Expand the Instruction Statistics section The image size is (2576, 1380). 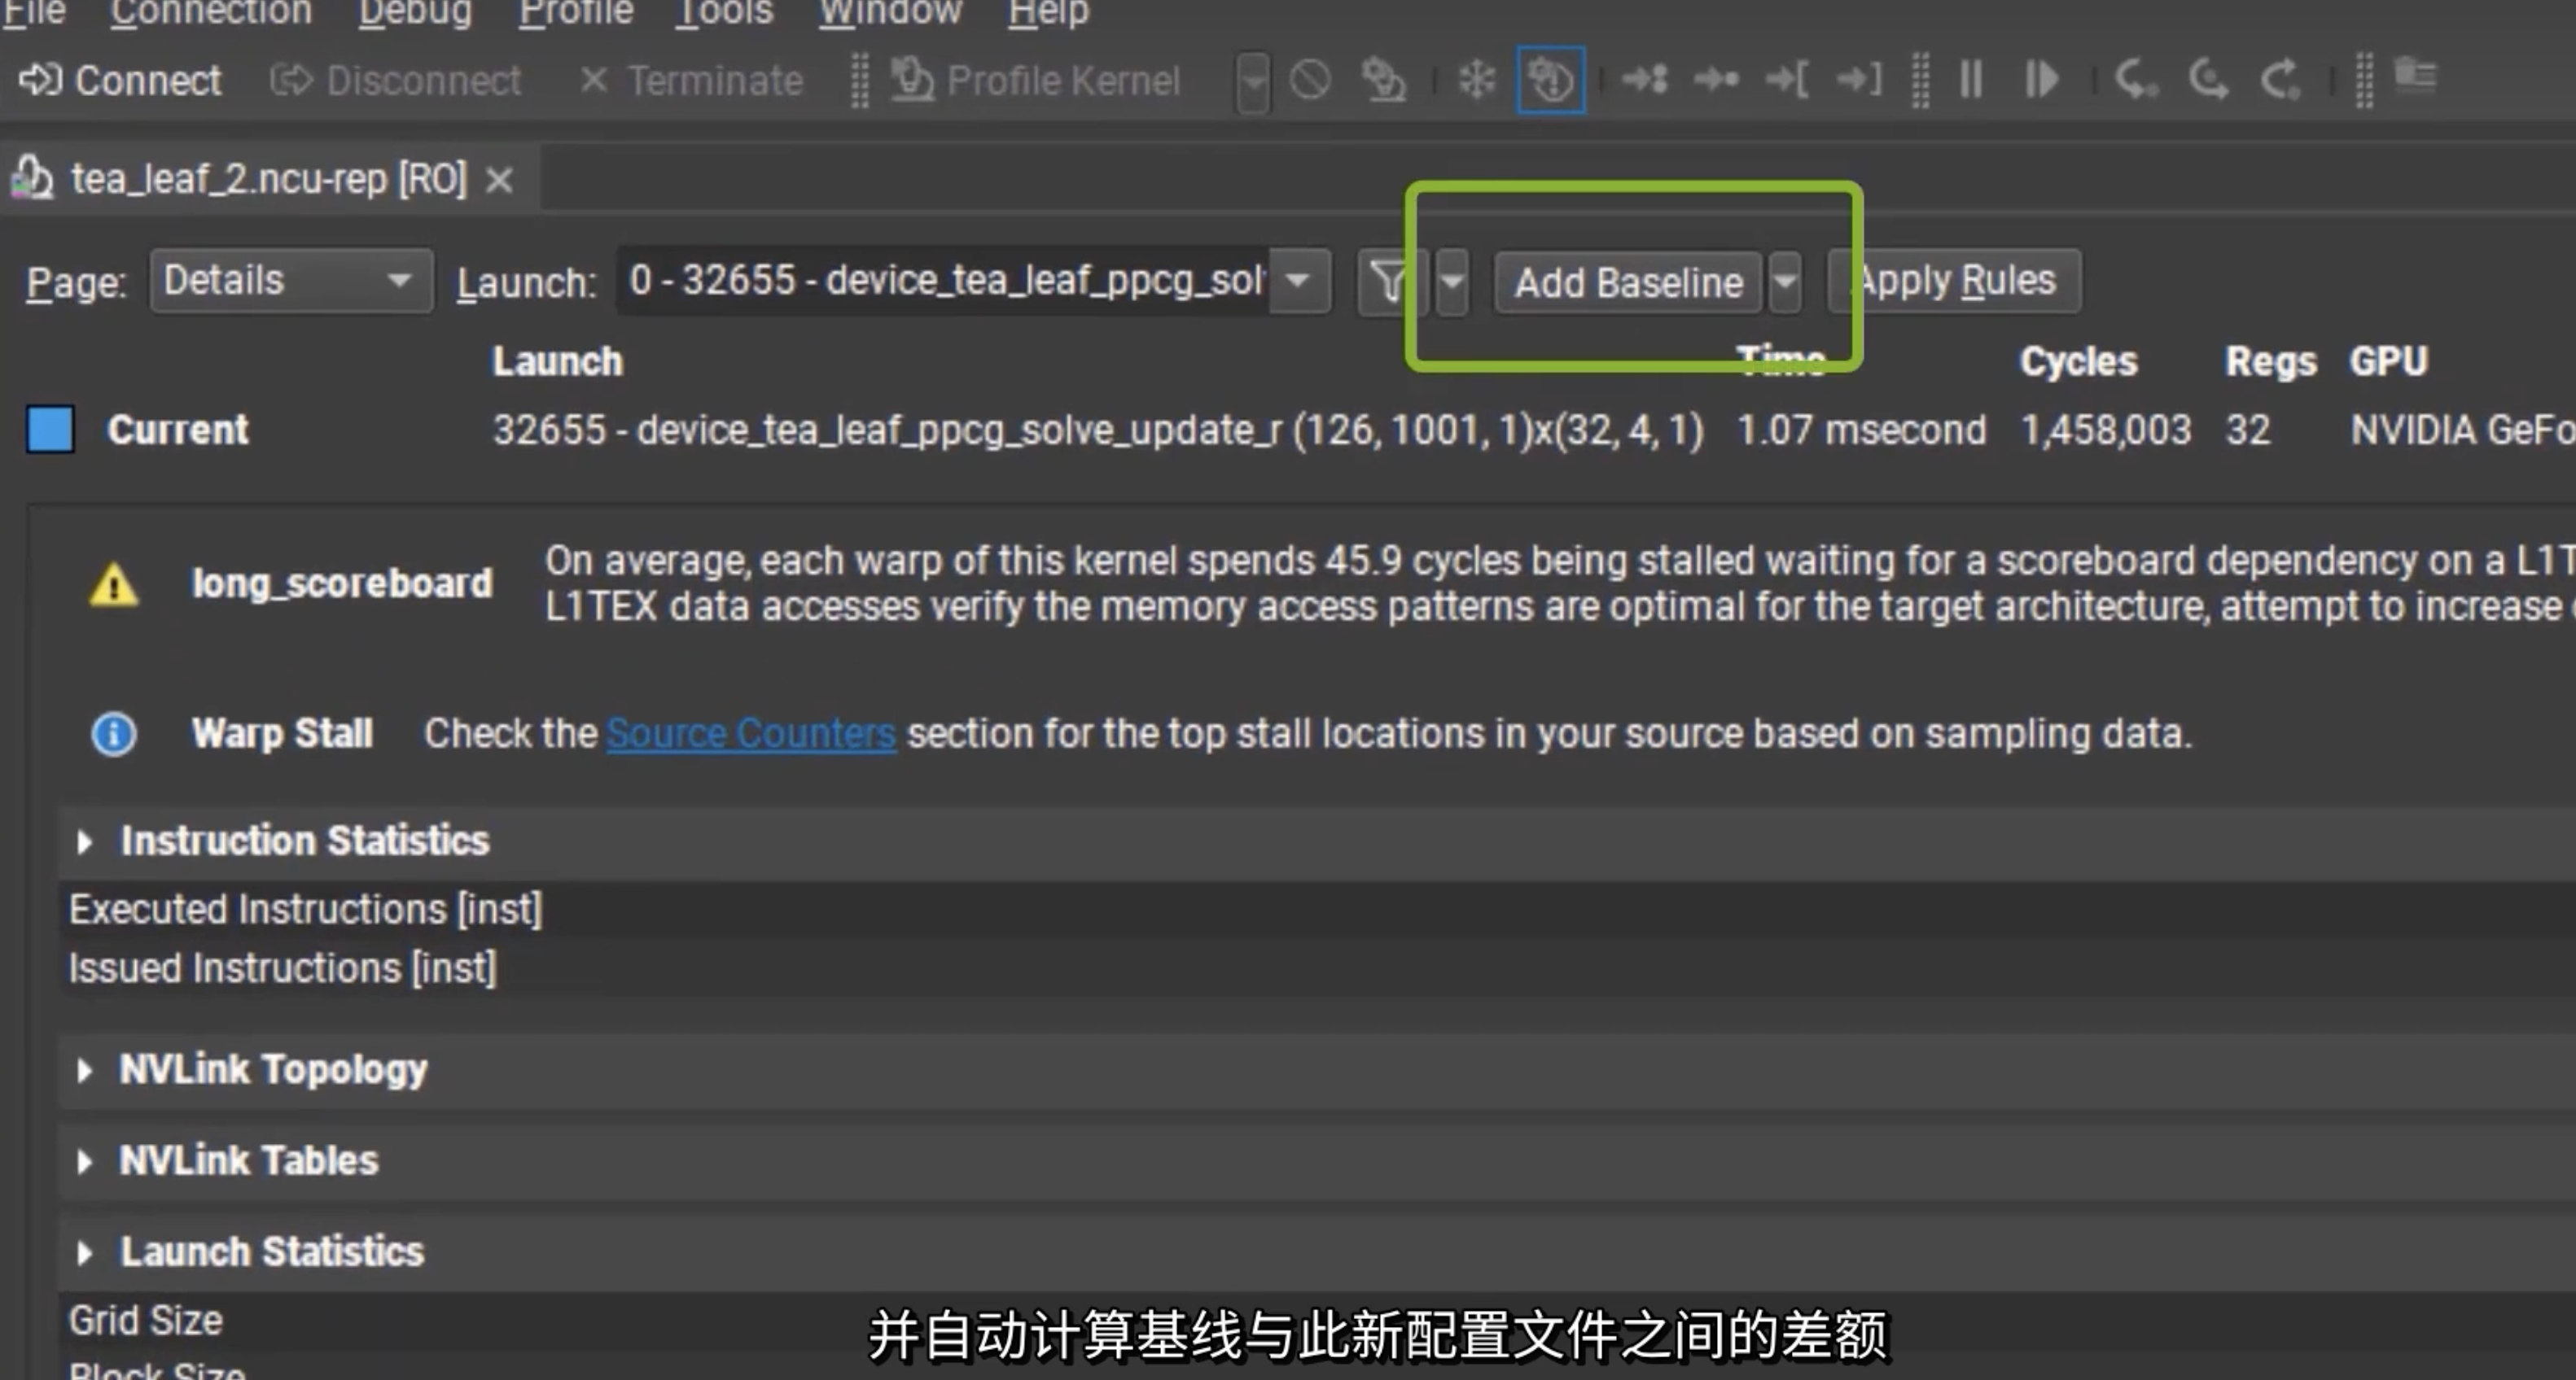[x=85, y=842]
